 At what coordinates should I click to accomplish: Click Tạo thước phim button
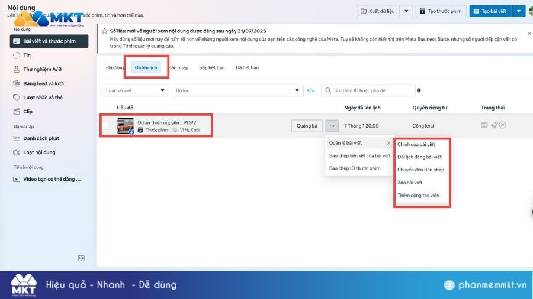(441, 11)
